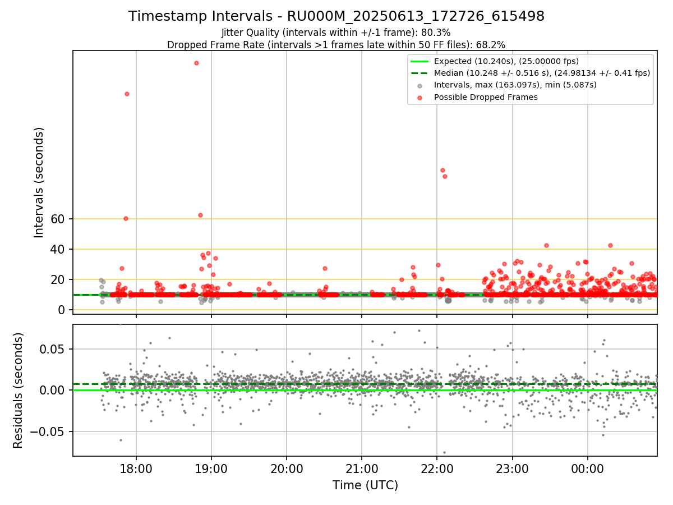
Task: Click the Possible Dropped Frames legend entry
Action: (486, 97)
